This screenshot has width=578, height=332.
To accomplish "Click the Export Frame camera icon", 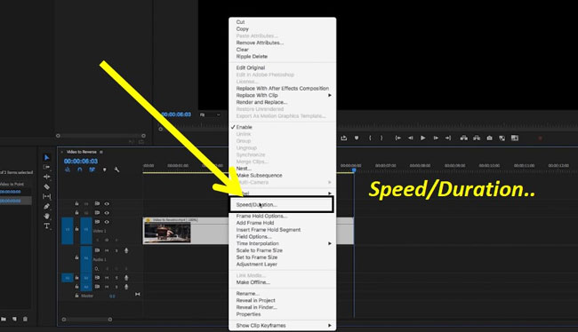I will [x=490, y=138].
